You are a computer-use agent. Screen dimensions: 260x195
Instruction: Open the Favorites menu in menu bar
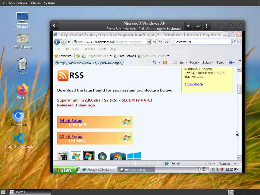click(89, 49)
